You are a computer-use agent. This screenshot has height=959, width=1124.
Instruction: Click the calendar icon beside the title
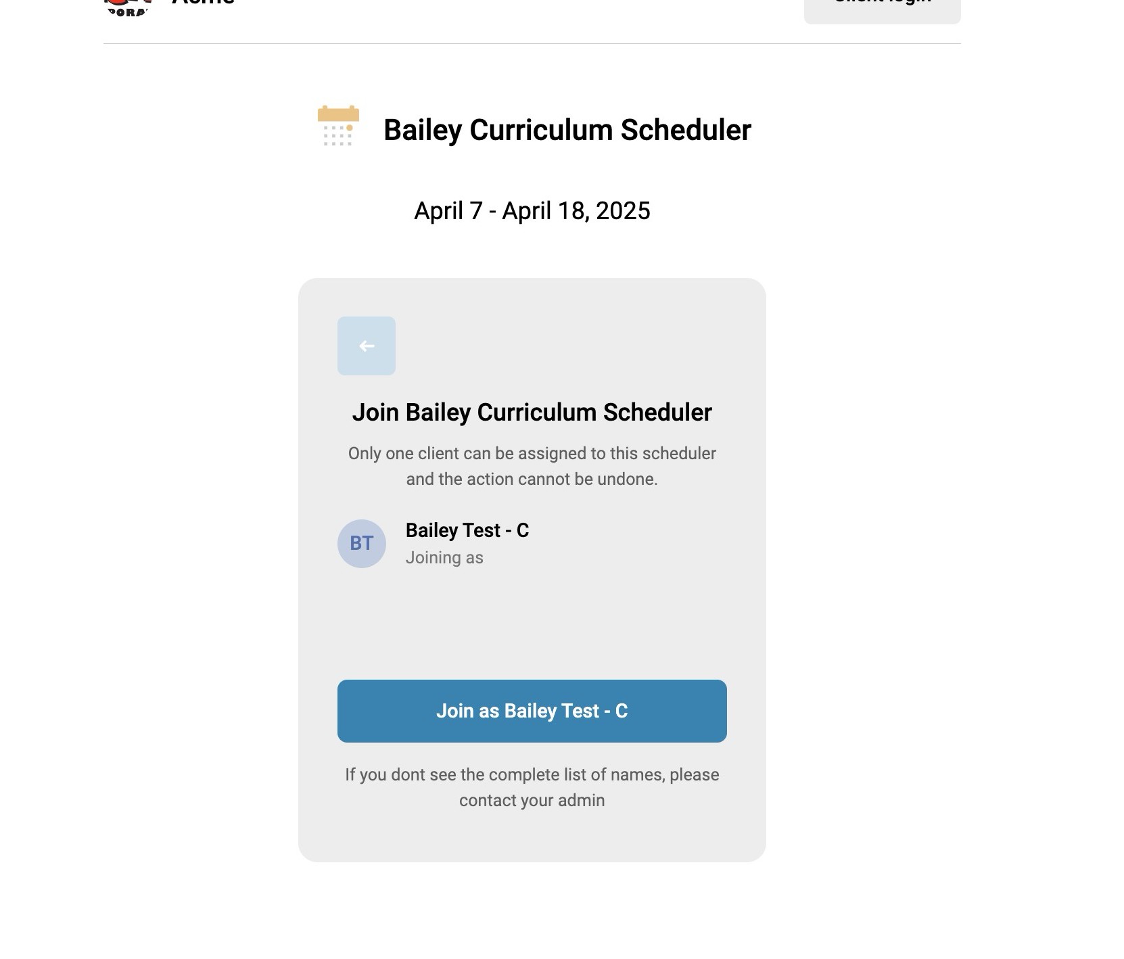pos(338,126)
